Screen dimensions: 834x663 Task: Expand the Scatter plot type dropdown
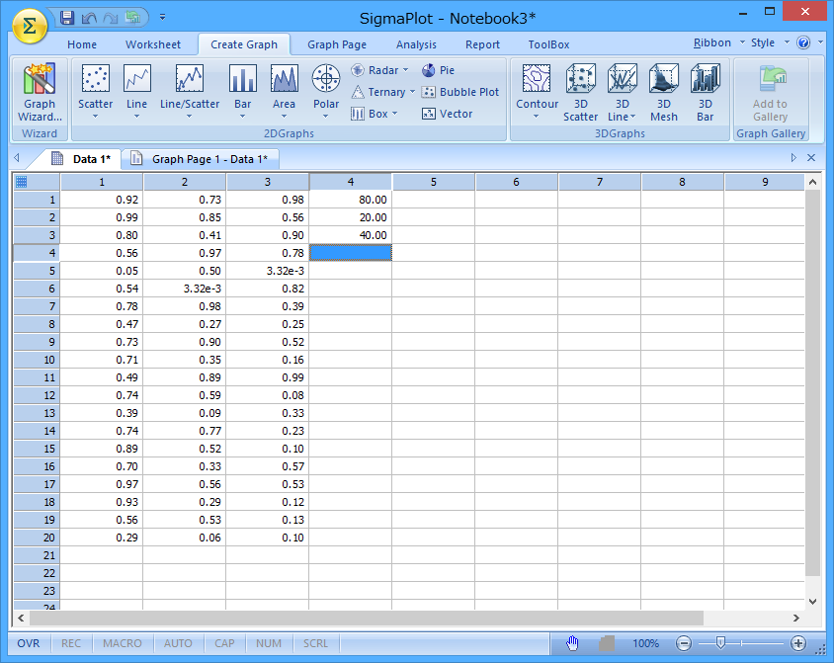point(95,117)
